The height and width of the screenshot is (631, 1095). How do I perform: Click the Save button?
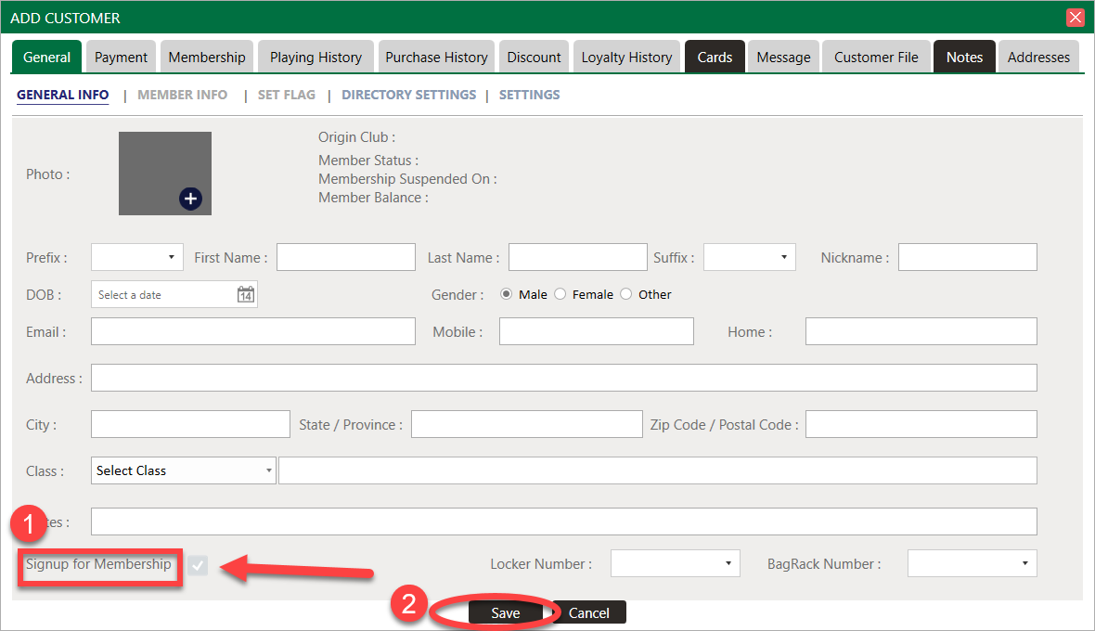click(505, 612)
